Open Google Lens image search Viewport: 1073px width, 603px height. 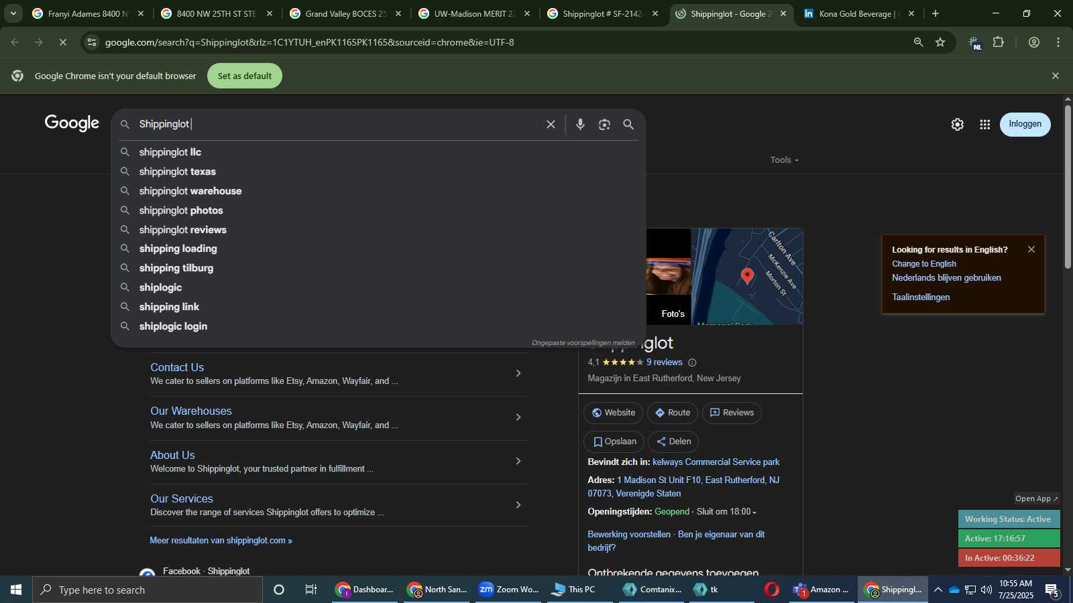click(x=604, y=125)
